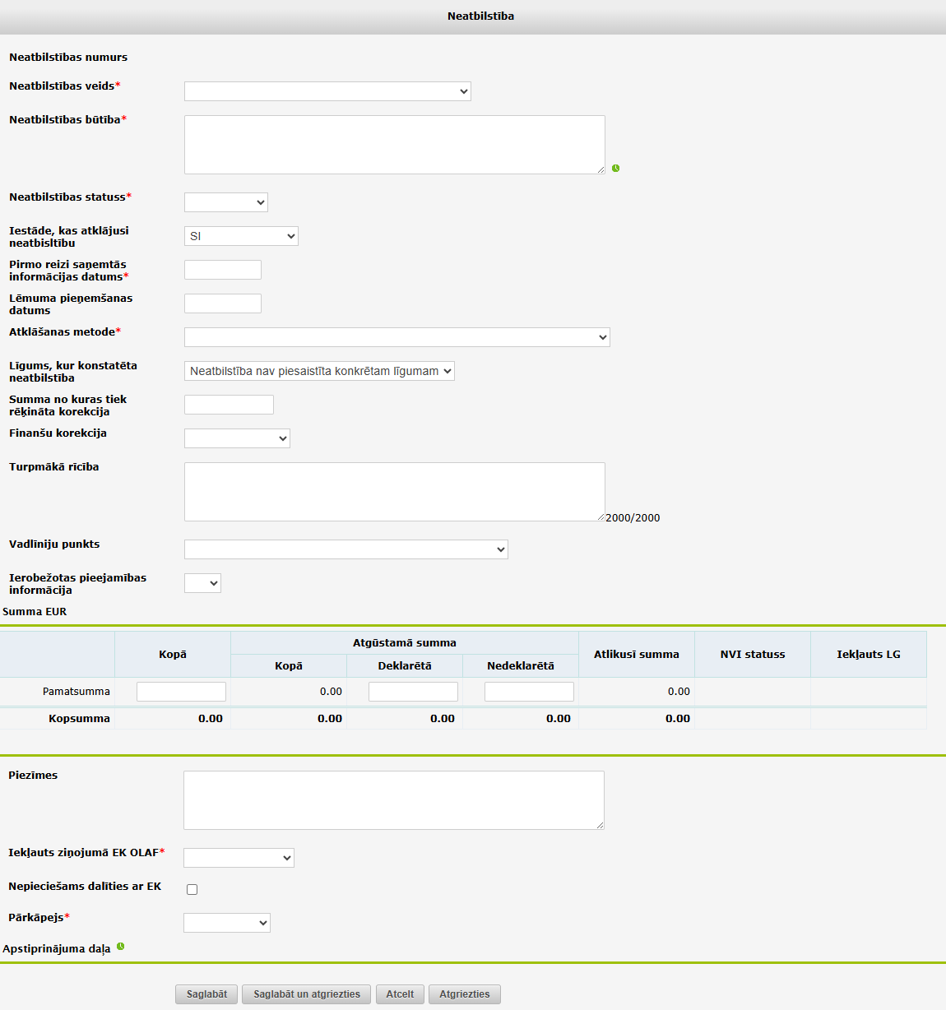Open the Atklāšanas metode dropdown
The width and height of the screenshot is (946, 1010).
click(x=396, y=337)
